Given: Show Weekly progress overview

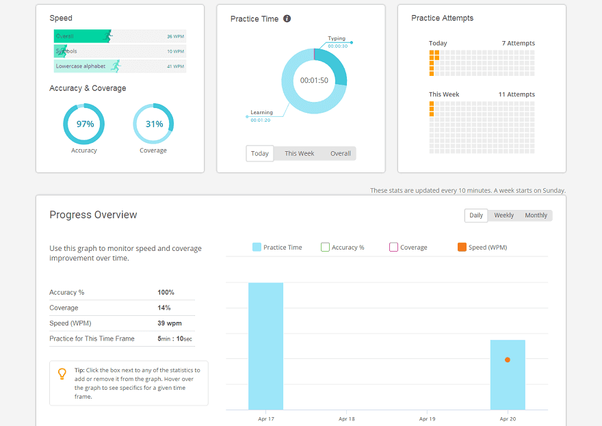Looking at the screenshot, I should [x=503, y=215].
